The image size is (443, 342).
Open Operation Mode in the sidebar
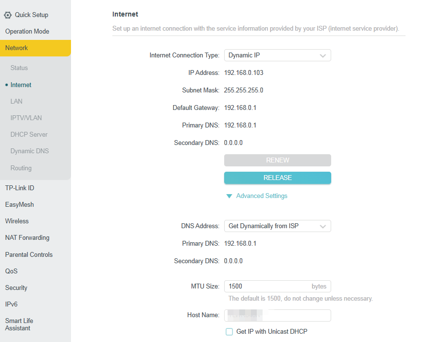[x=27, y=32]
